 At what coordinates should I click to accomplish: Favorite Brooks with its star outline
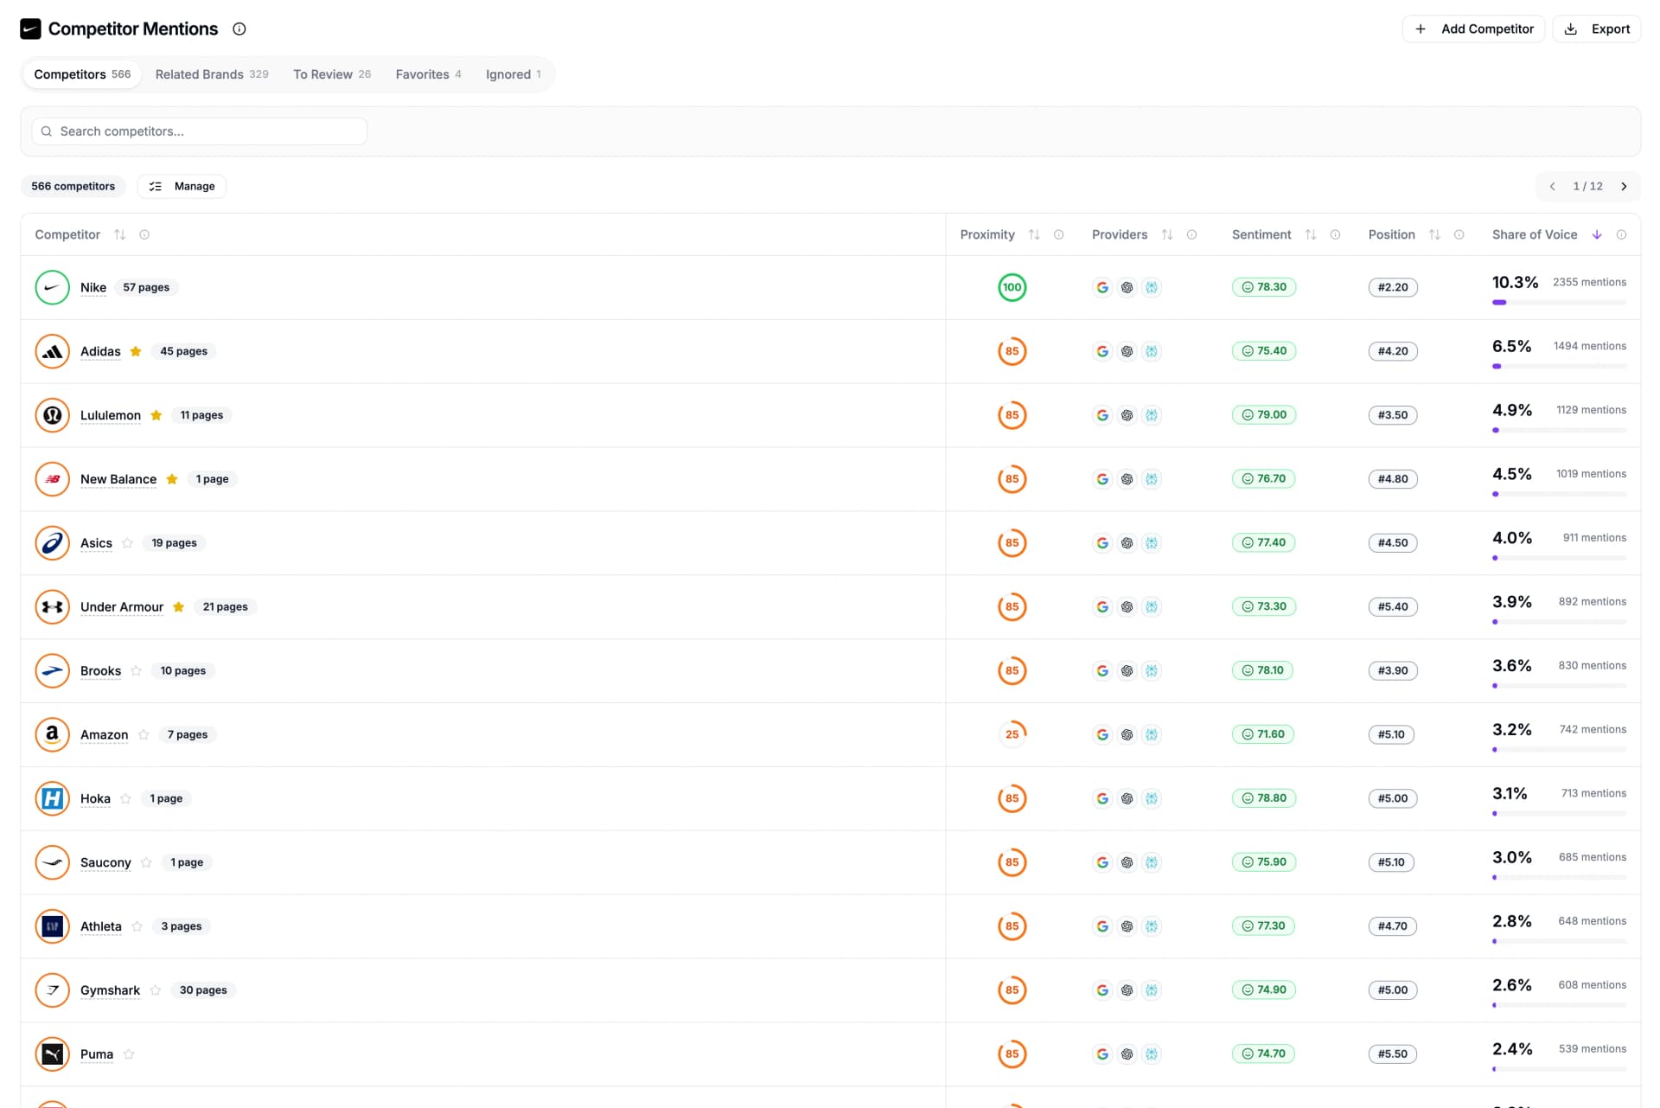click(137, 670)
